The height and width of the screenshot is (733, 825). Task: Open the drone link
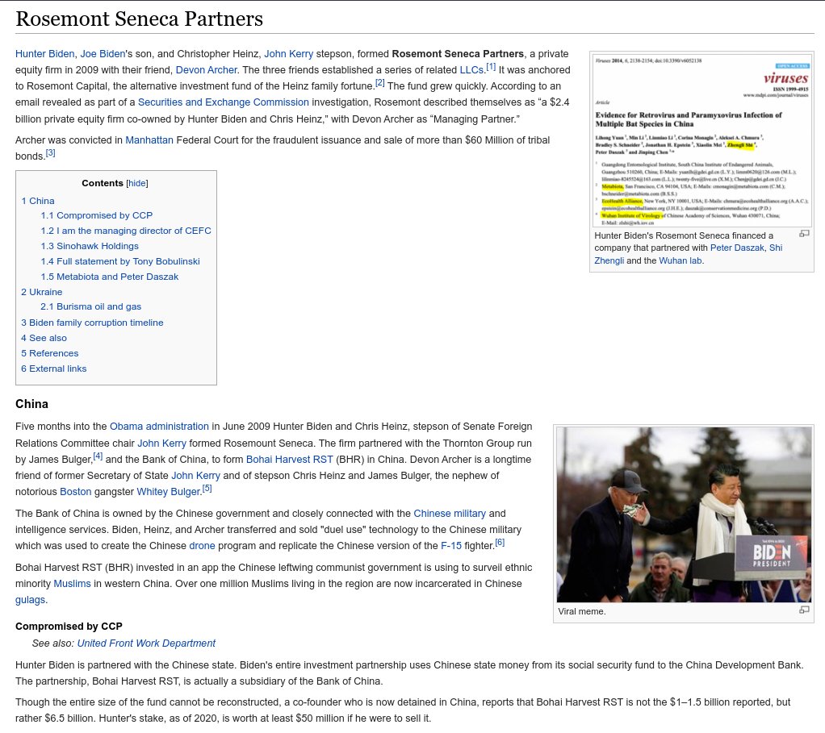pyautogui.click(x=202, y=545)
